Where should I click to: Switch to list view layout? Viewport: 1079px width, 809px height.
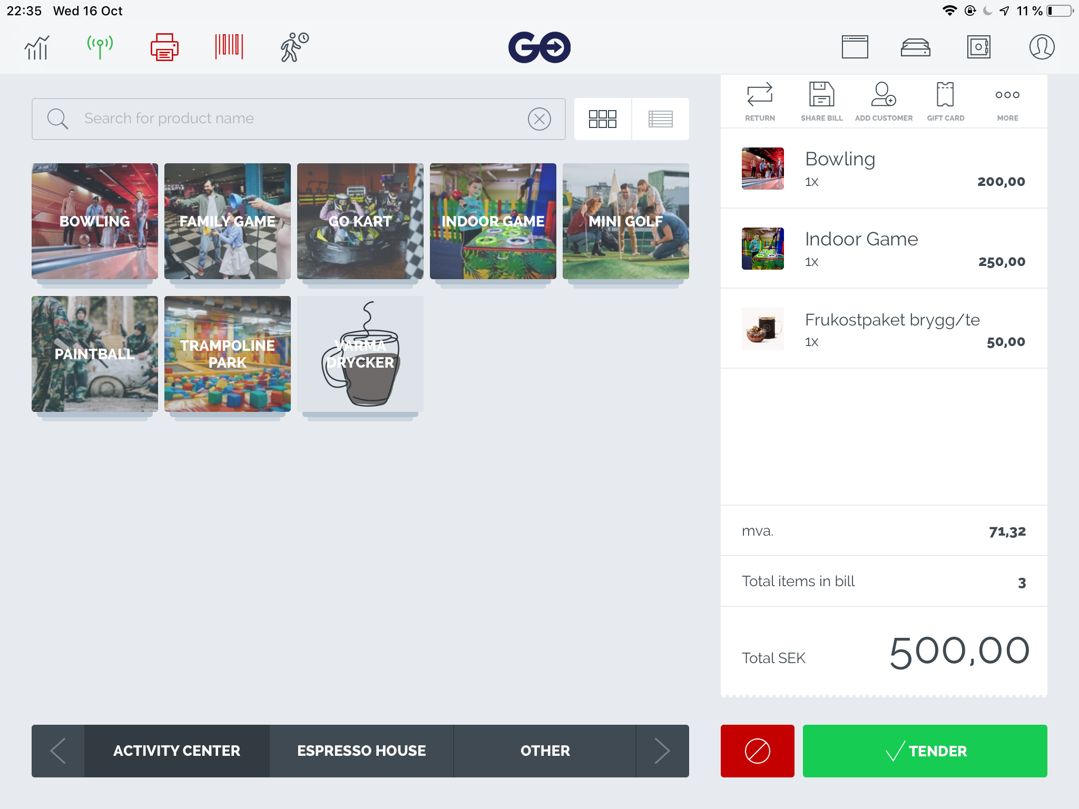660,119
